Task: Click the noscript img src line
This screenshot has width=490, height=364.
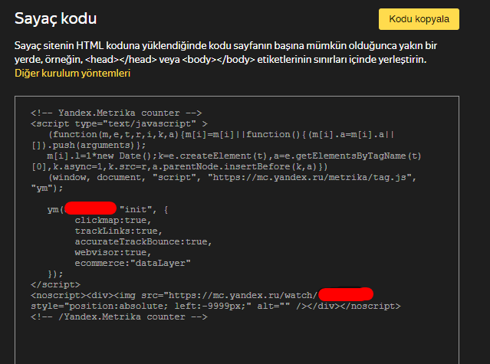Action: 202,295
